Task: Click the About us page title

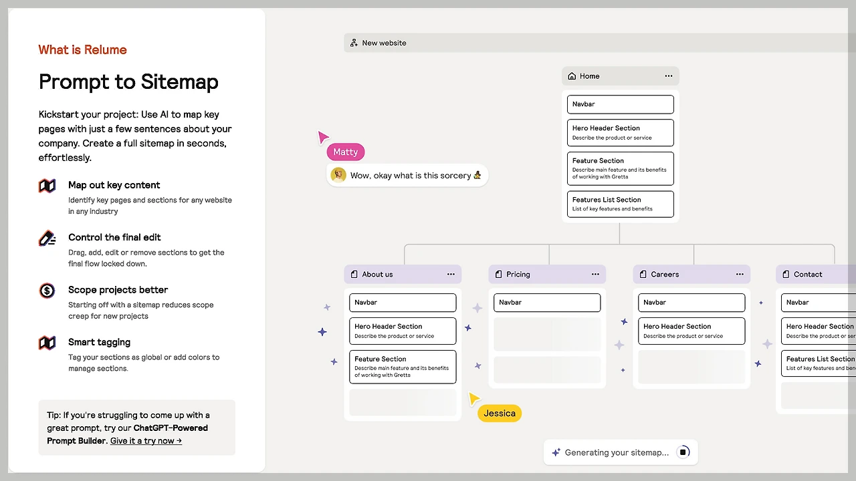Action: click(x=377, y=275)
